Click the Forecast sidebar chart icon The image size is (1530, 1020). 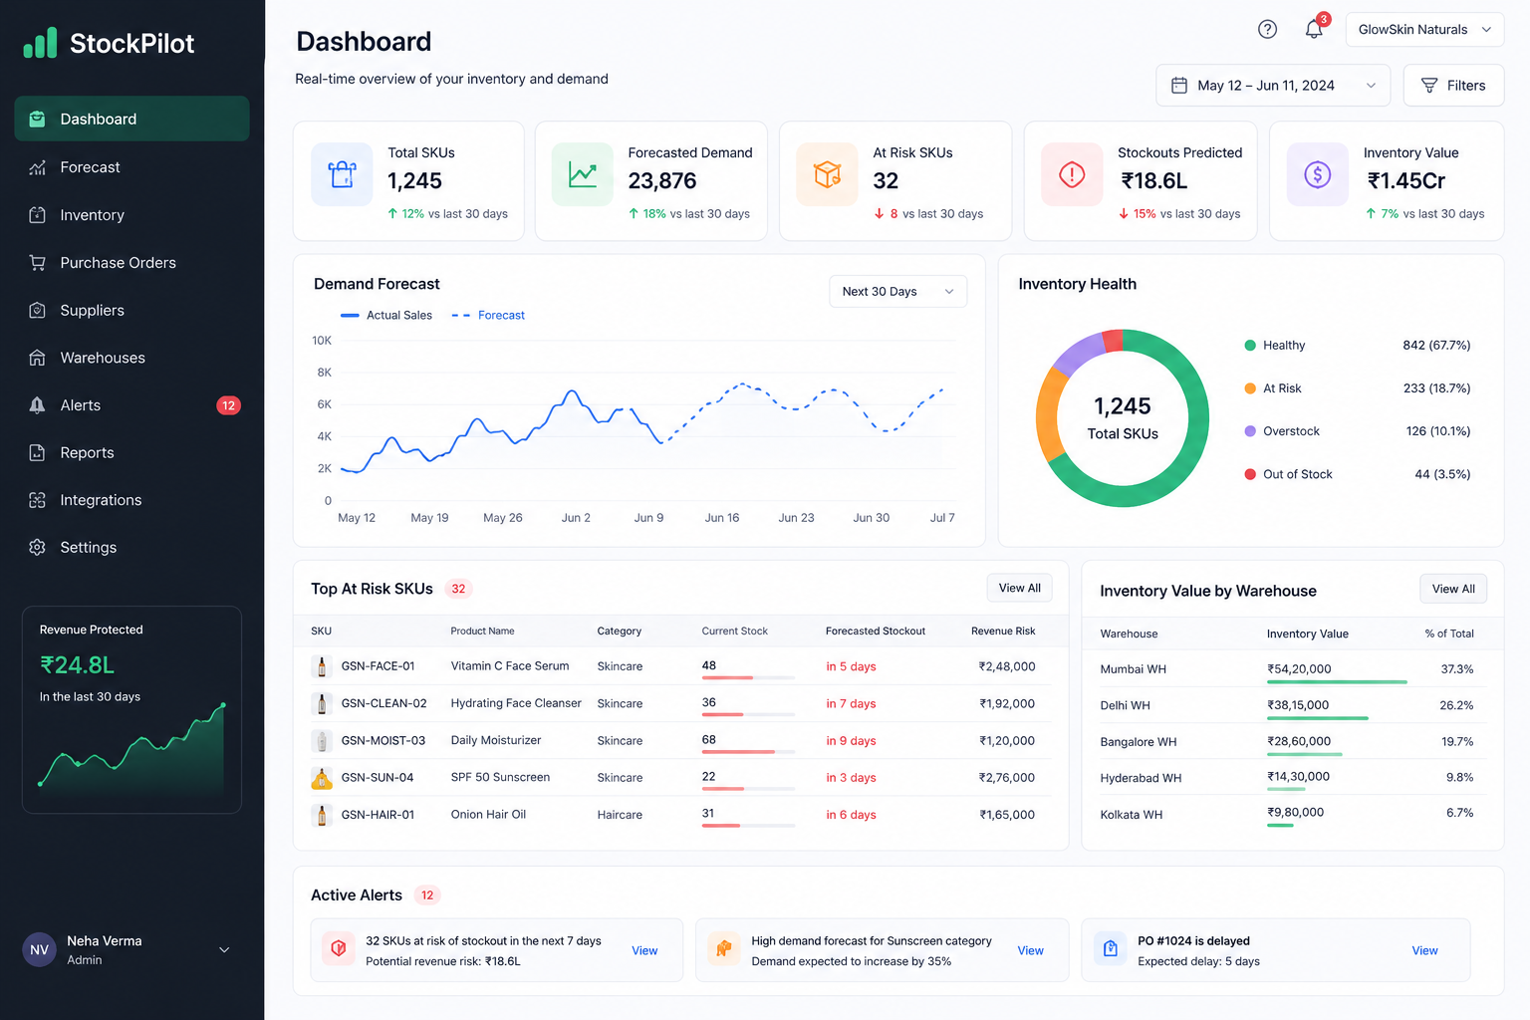tap(37, 167)
